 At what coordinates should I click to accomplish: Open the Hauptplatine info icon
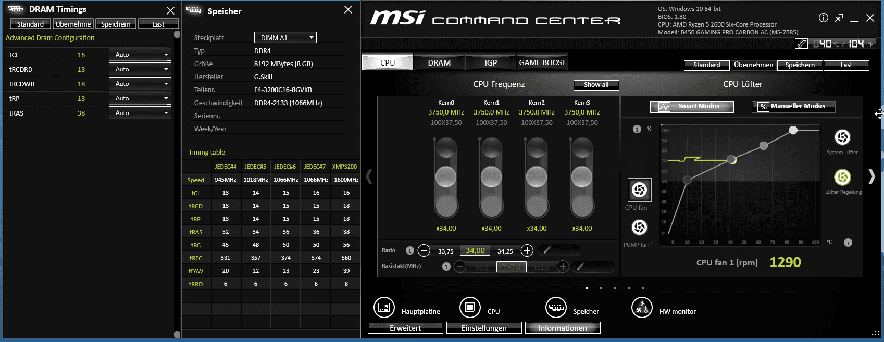(384, 307)
